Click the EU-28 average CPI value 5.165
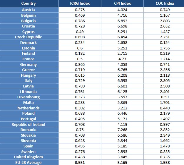Image resolution: width=184 pixels, height=165 pixels. click(x=122, y=162)
